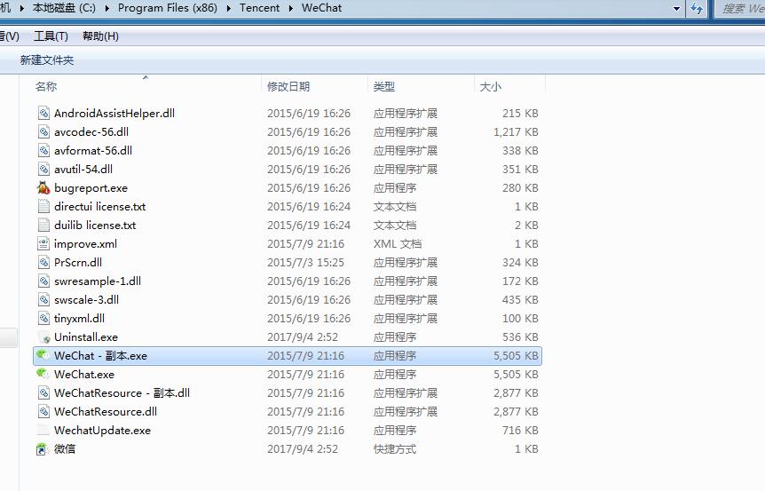Viewport: 765px width, 491px height.
Task: Click the tinyxml.dll file icon
Action: click(43, 318)
